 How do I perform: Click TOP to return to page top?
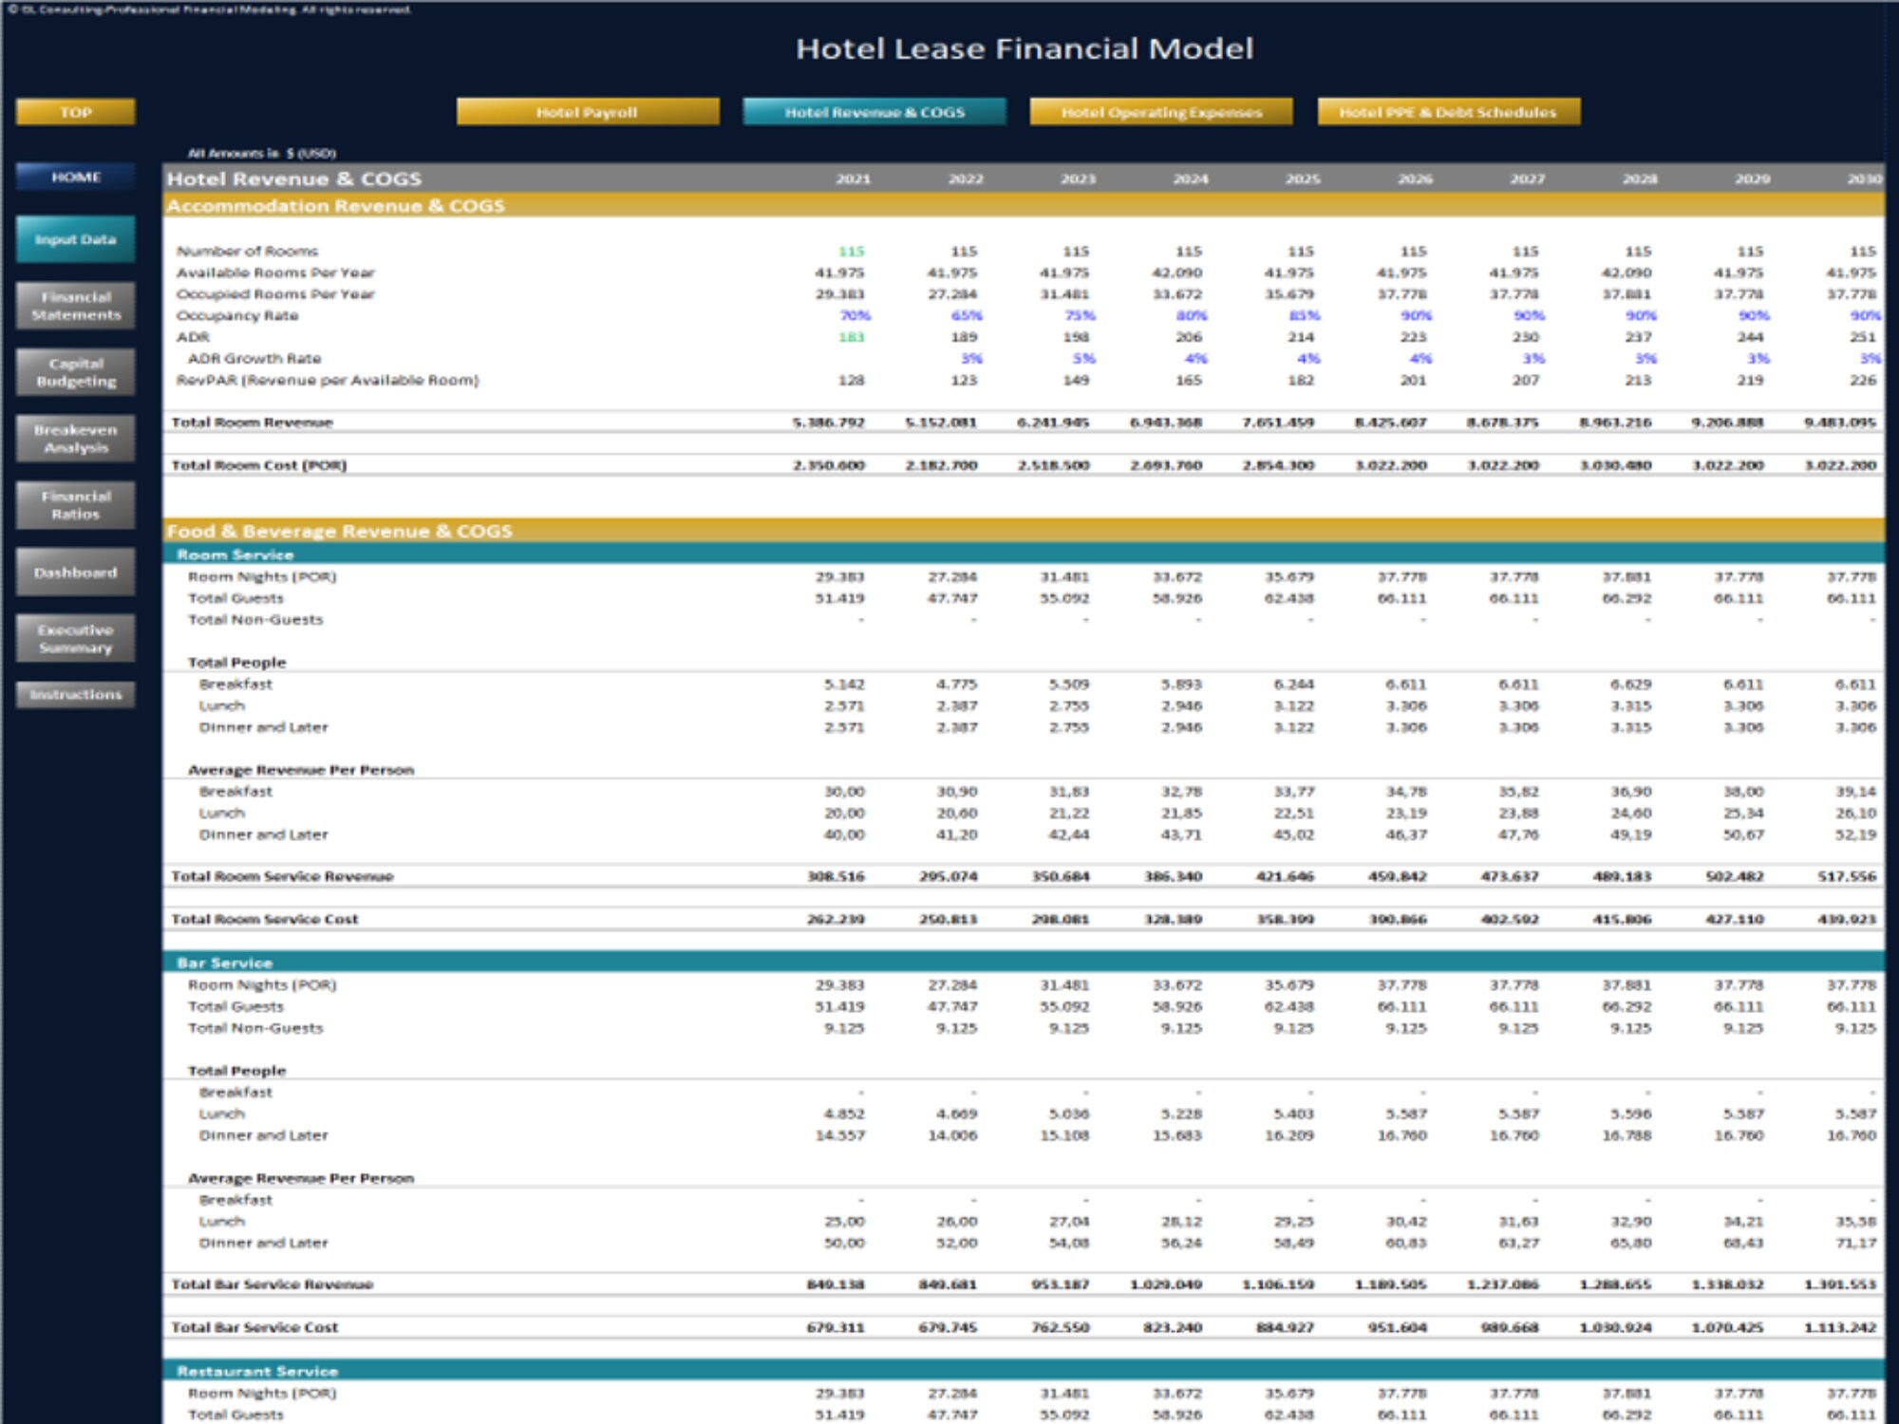pyautogui.click(x=76, y=112)
